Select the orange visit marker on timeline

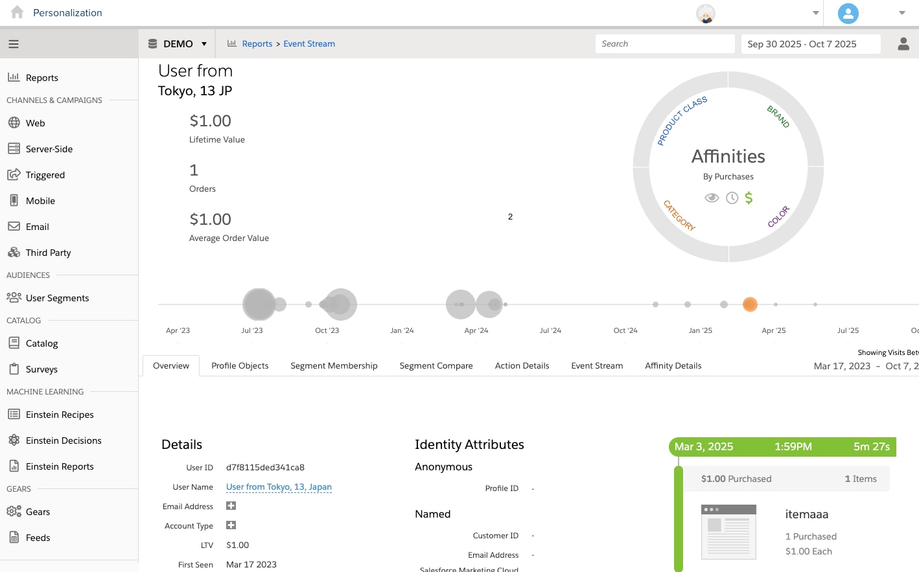point(750,304)
